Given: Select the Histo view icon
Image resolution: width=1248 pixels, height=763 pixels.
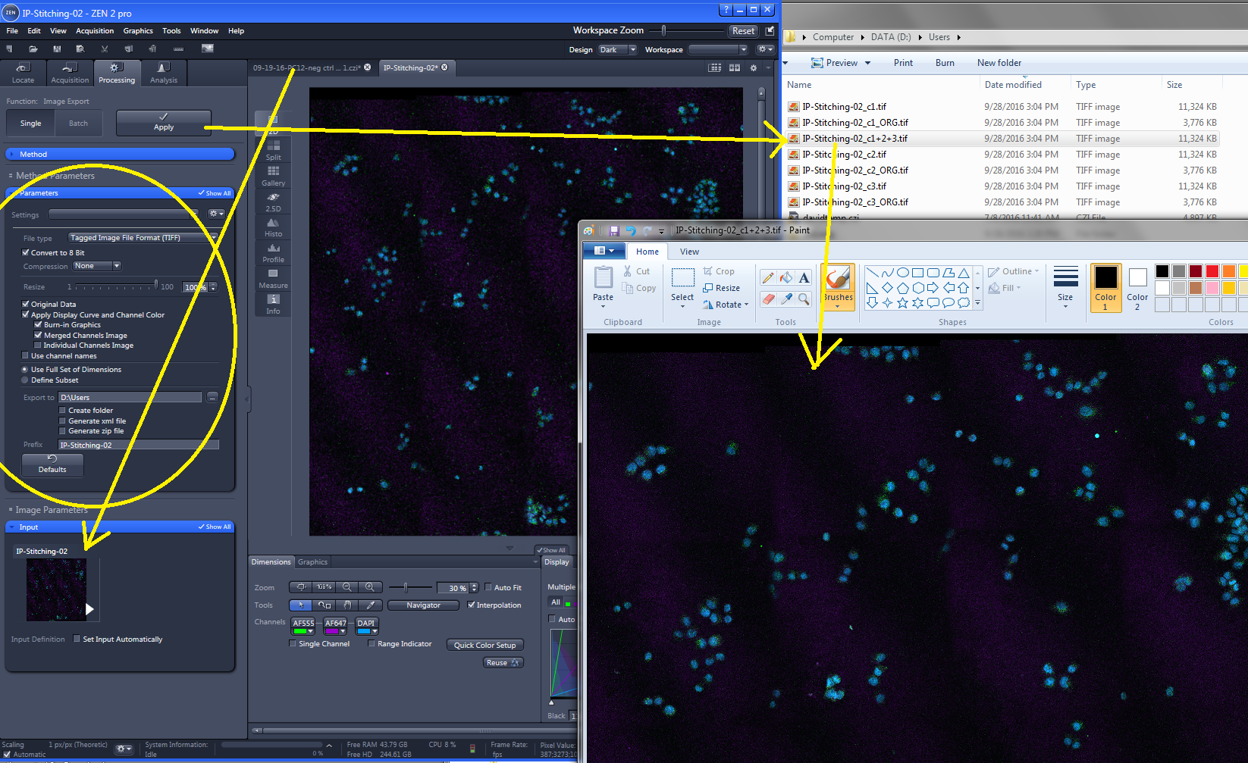Looking at the screenshot, I should 273,225.
